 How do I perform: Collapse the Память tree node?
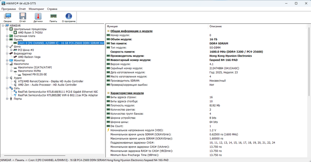(7, 40)
